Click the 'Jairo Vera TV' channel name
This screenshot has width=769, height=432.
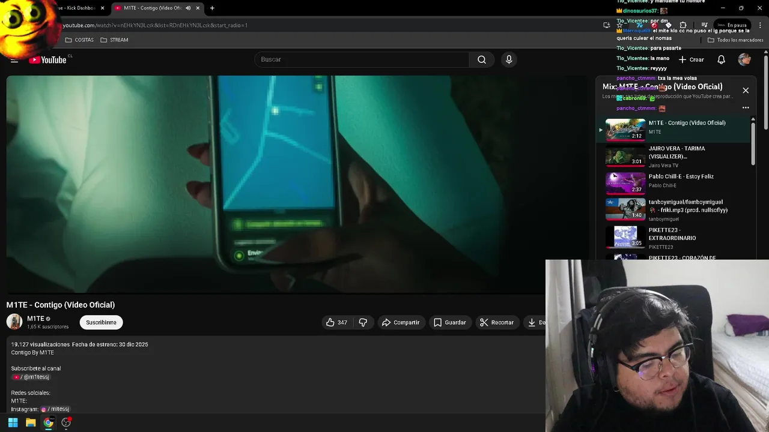[663, 166]
